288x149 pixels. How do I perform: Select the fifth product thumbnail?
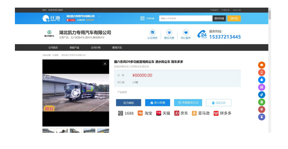[x=103, y=131]
